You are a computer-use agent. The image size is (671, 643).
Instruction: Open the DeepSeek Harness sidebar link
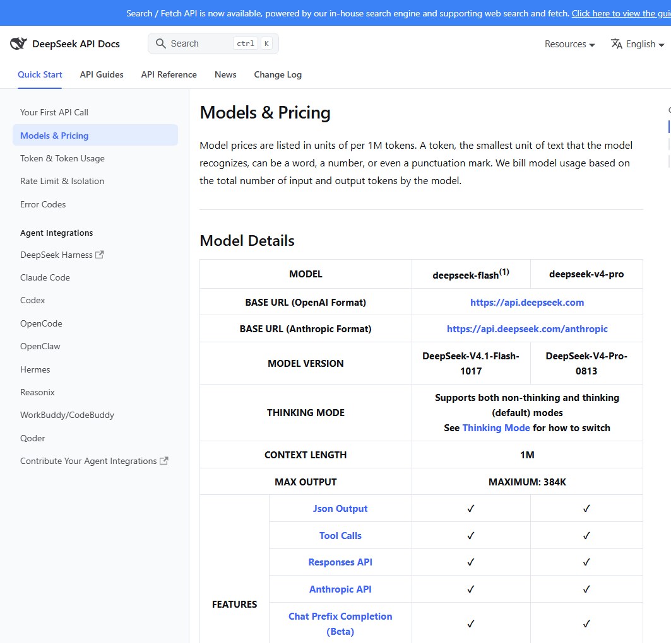pyautogui.click(x=62, y=255)
